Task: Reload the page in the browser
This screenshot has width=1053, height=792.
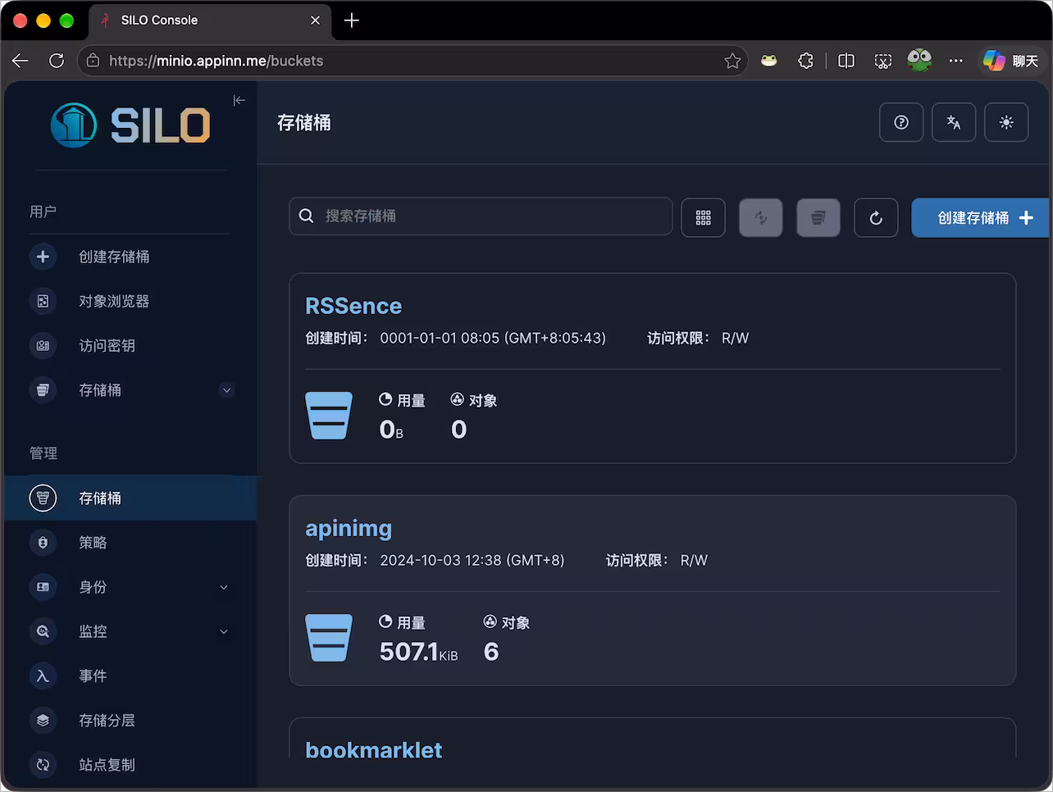Action: point(57,61)
